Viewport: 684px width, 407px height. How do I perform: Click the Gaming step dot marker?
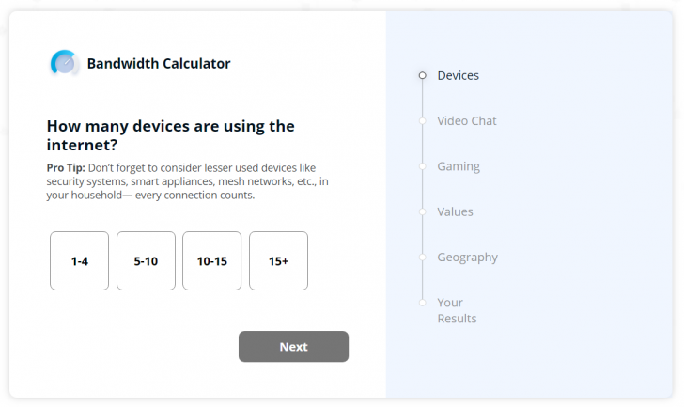(423, 166)
